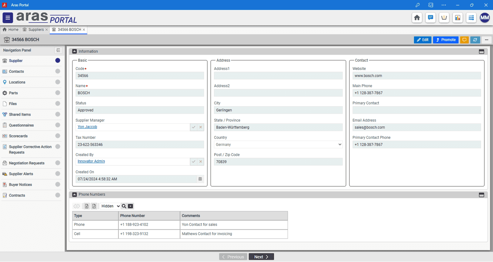Screen dimensions: 493x262
Task: Click the Next button
Action: click(261, 257)
